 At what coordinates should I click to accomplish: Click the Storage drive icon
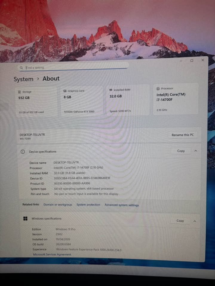click(x=20, y=92)
